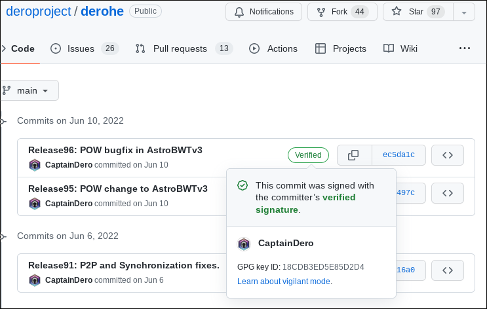Open CaptainDero avatar on Release96 commit
The image size is (487, 309).
click(x=35, y=165)
